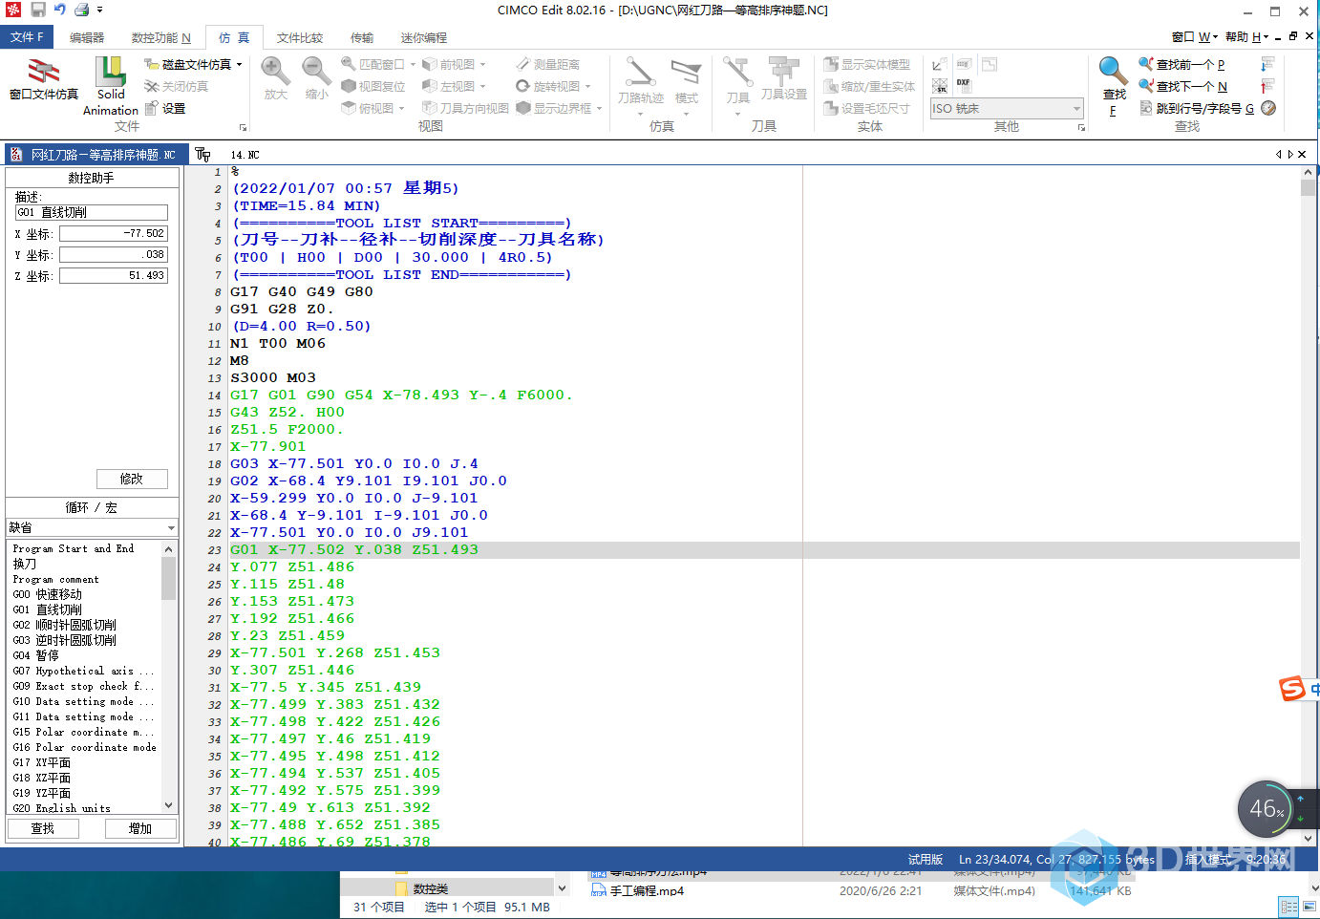Screen dimensions: 1320x919
Task: Click 跳到行号/字段号 go to line
Action: tap(1197, 108)
